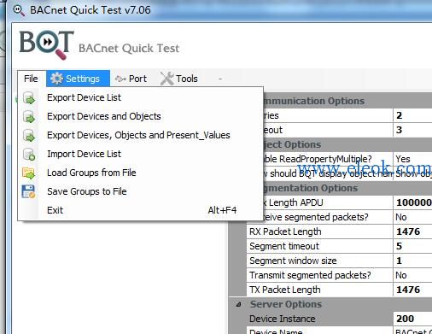Image resolution: width=432 pixels, height=334 pixels.
Task: Open the Settings menu
Action: coord(78,79)
